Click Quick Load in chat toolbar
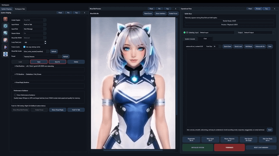Screen dimensions: 279x156 (238, 46)
